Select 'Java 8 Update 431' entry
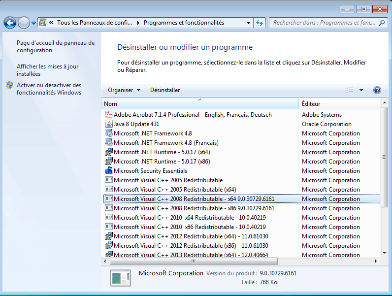Viewport: 392px width, 296px height. click(242, 124)
